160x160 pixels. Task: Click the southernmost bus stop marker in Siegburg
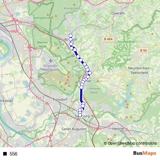[x=80, y=115]
